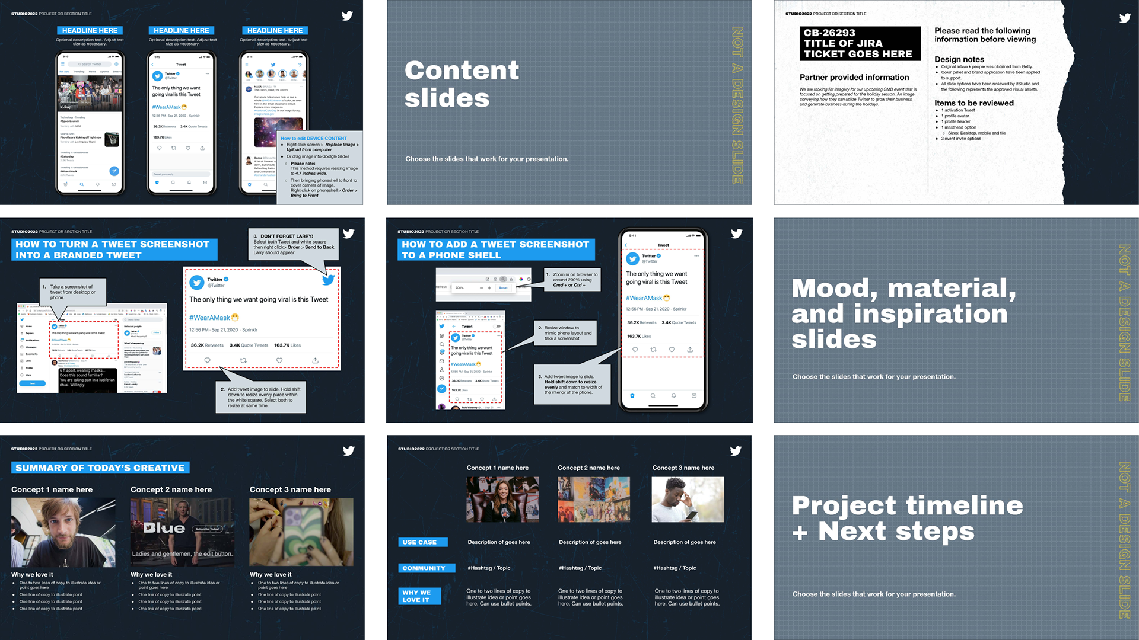Click the 'Blue' Concept 2 image
The height and width of the screenshot is (640, 1139).
click(x=182, y=532)
